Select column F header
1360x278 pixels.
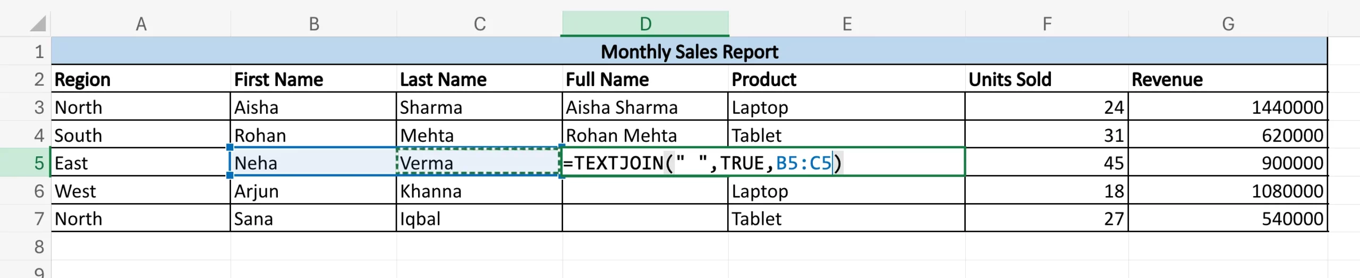[1047, 24]
